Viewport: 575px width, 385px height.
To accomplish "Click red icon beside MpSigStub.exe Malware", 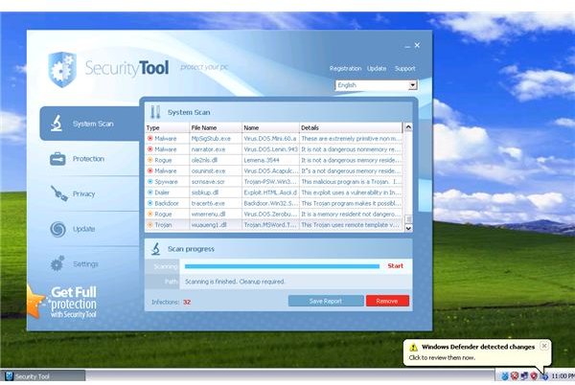I will pos(150,139).
